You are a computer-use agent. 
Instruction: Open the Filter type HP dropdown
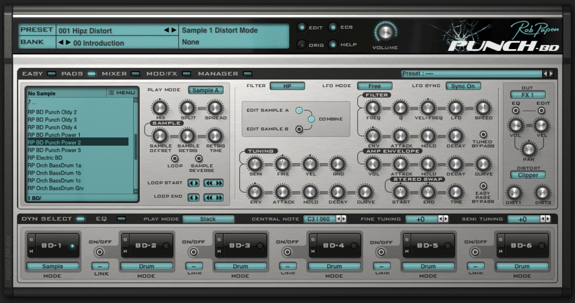pos(287,86)
